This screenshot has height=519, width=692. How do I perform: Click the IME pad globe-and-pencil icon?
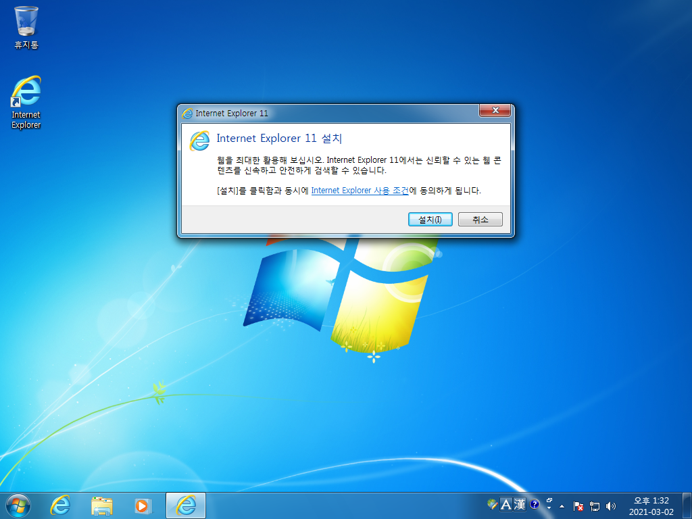492,504
